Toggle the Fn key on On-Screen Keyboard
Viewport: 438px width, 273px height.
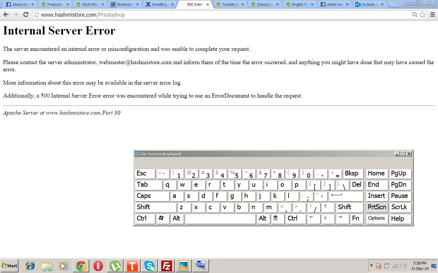click(357, 219)
